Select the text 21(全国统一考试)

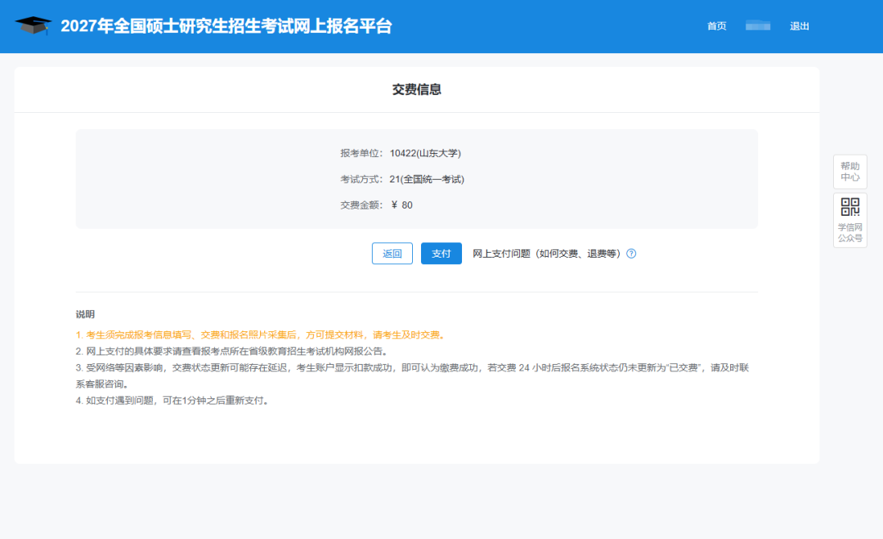[x=427, y=179]
